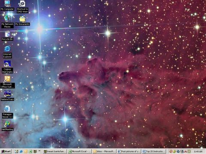Click the yellow-green diamond tray icon
Screen dimensions: 206x154
click(x=175, y=151)
